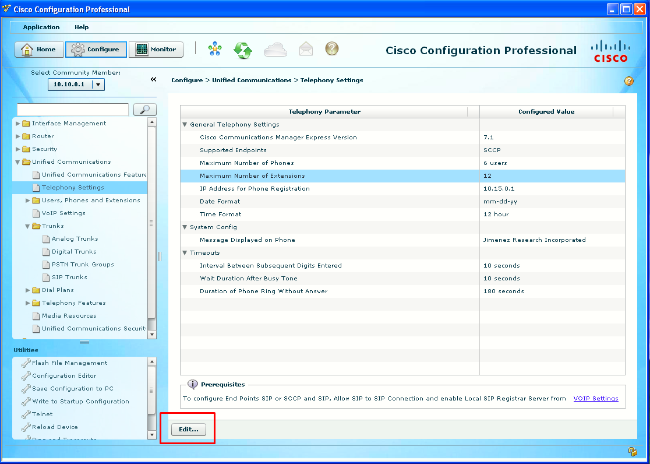Expand the Dial Plans folder
This screenshot has width=650, height=464.
28,290
